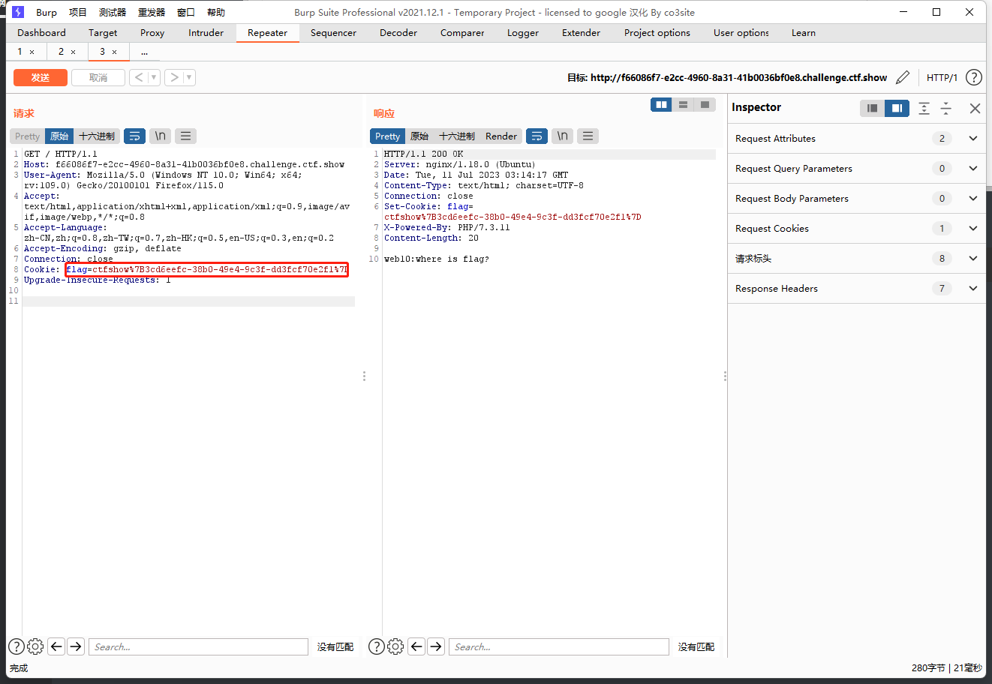Toggle word wrap icon in request panel
The image size is (992, 684).
pos(134,136)
